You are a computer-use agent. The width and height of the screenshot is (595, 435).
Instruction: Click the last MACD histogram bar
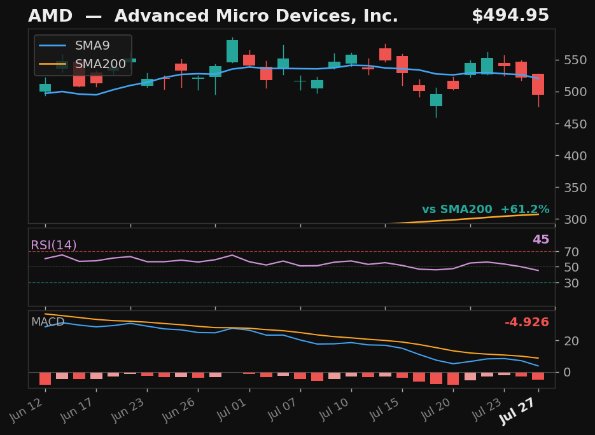(538, 376)
